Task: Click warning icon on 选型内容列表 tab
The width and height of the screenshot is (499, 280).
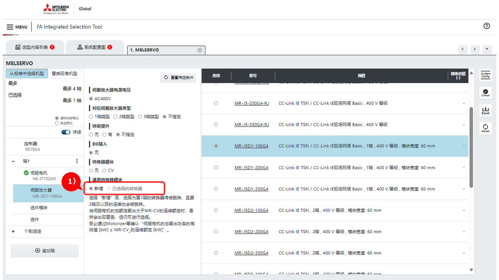Action: point(52,47)
